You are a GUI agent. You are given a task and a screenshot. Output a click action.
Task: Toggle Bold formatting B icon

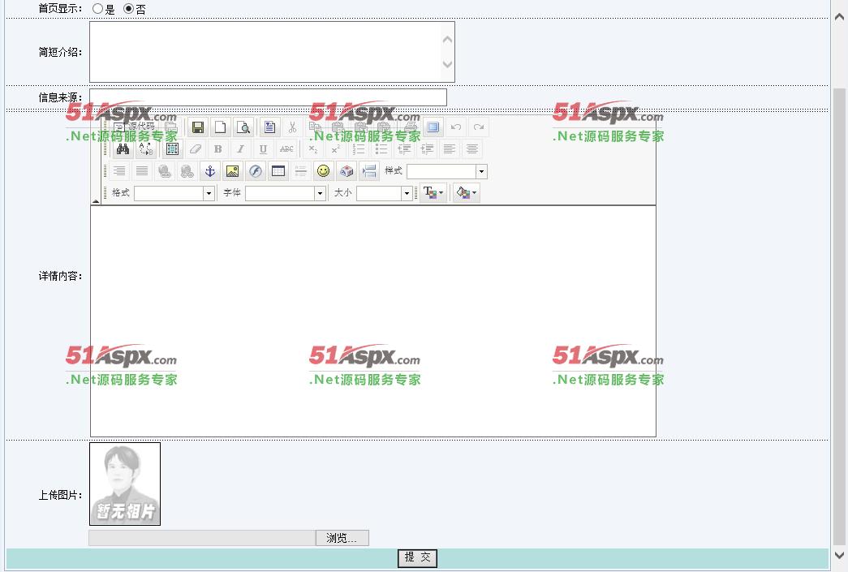(x=218, y=149)
